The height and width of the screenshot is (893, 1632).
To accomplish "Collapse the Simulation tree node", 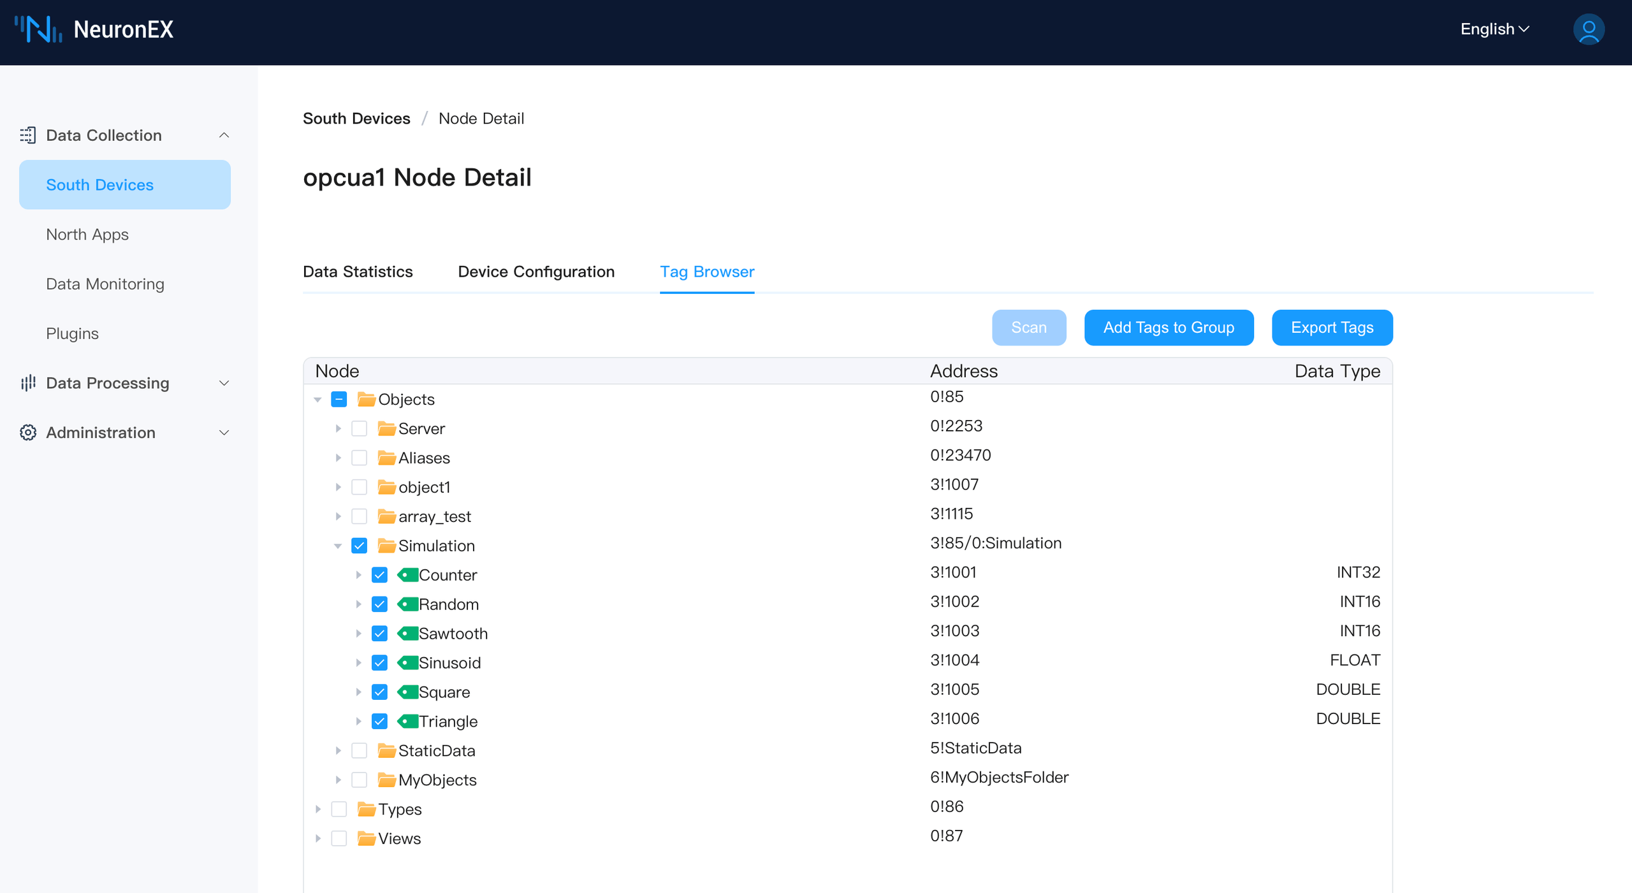I will (x=337, y=546).
